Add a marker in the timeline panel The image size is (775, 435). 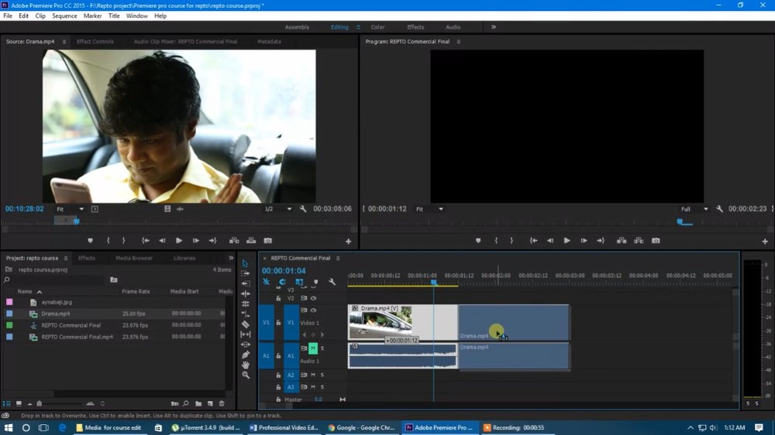coord(316,282)
